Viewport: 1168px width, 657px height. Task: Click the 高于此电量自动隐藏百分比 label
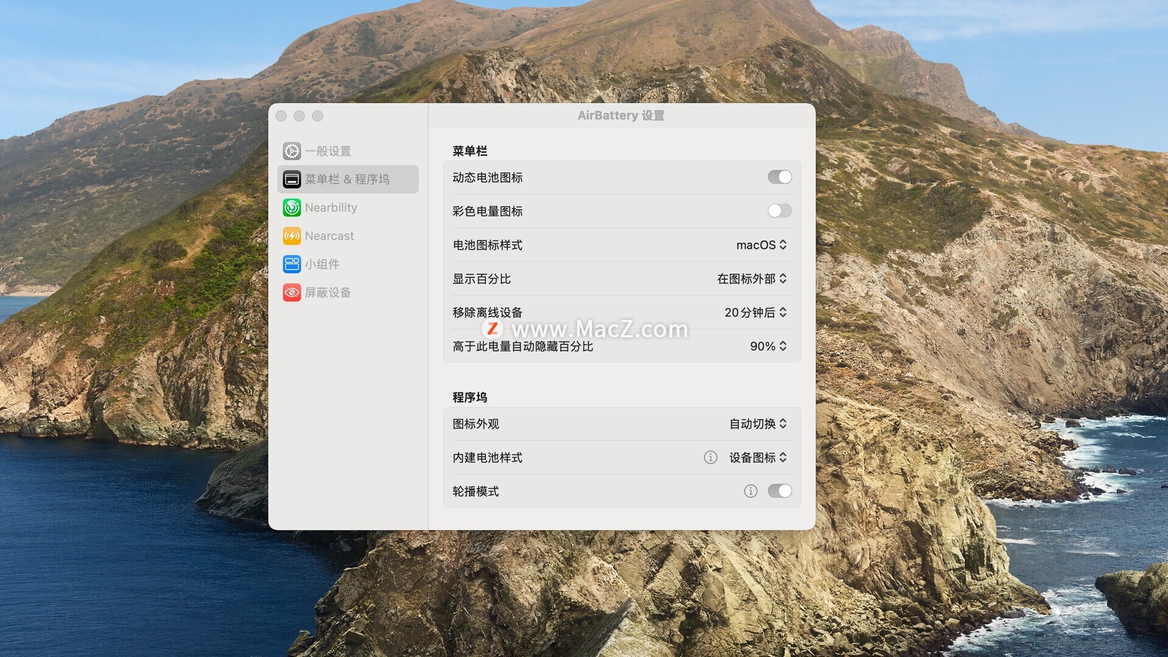[523, 346]
